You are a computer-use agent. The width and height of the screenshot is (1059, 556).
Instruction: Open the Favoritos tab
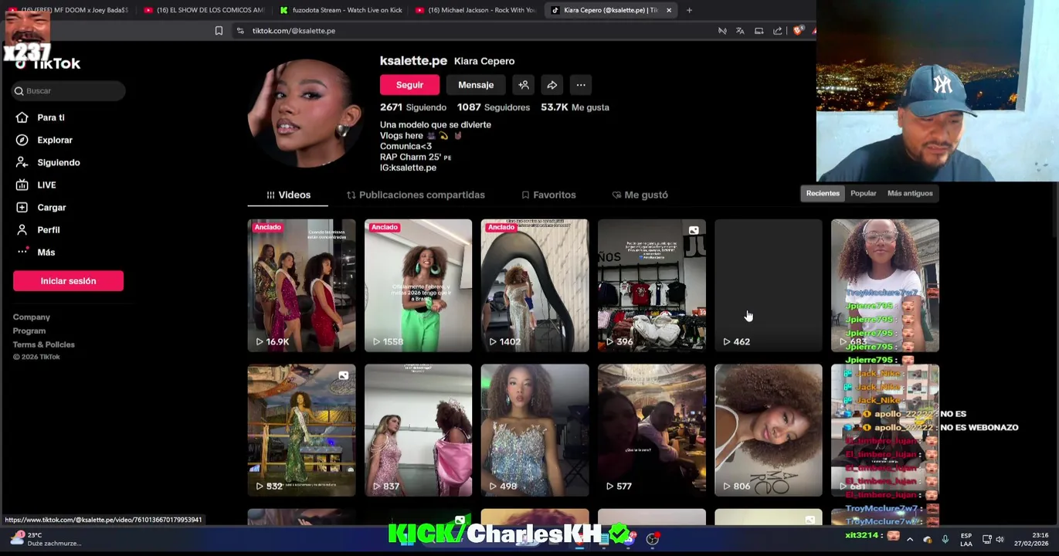click(x=548, y=195)
